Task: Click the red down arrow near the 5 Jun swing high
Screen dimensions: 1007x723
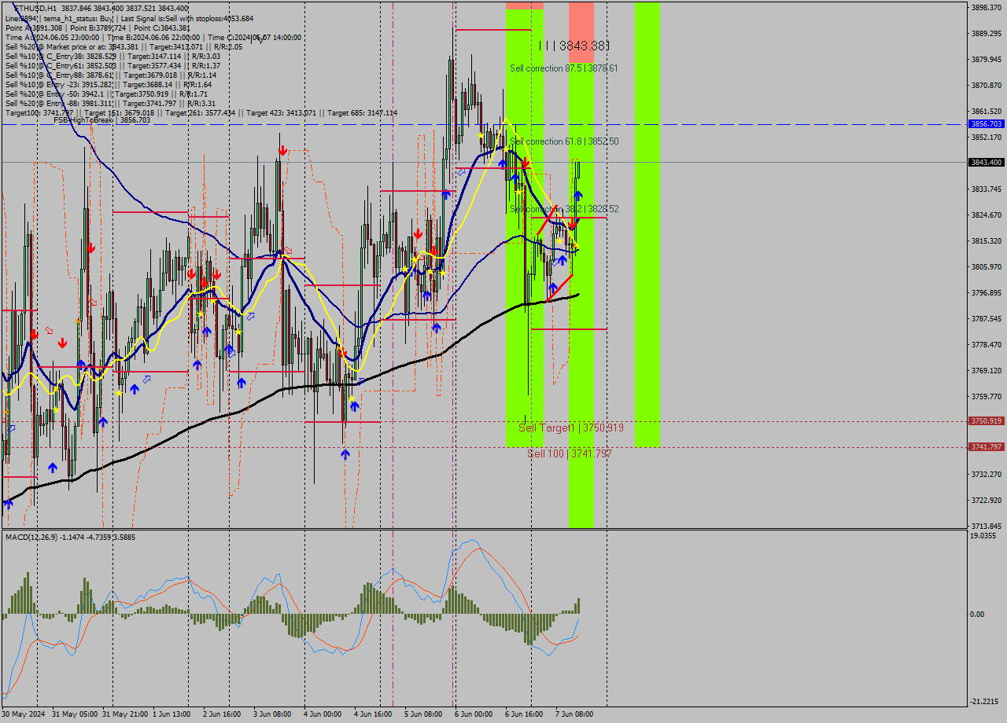Action: (419, 233)
